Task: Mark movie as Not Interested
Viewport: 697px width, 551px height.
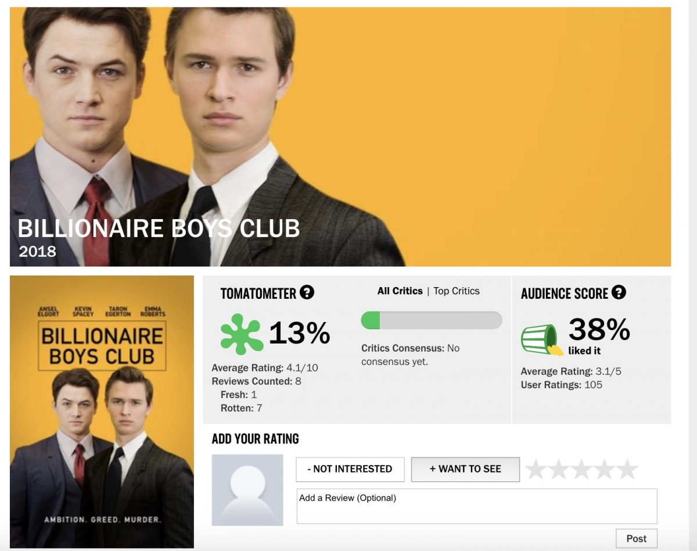Action: pos(350,469)
